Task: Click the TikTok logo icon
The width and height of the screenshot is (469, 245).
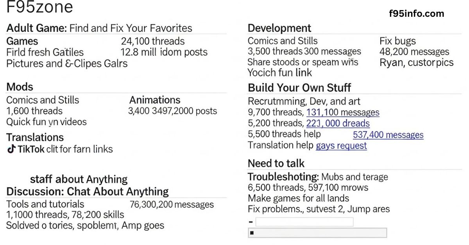Action: (11, 149)
